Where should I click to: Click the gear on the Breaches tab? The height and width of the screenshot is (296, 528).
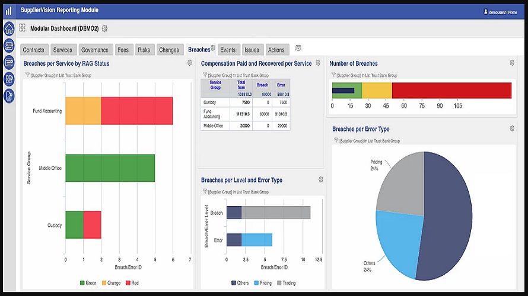pos(213,48)
